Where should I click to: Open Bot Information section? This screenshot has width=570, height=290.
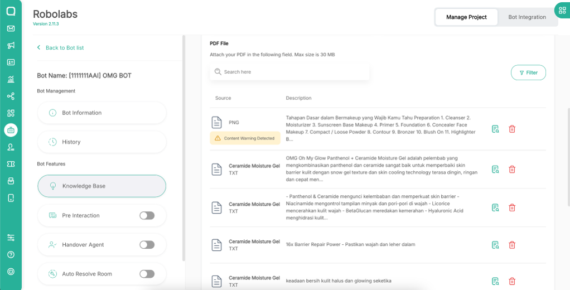coord(102,113)
